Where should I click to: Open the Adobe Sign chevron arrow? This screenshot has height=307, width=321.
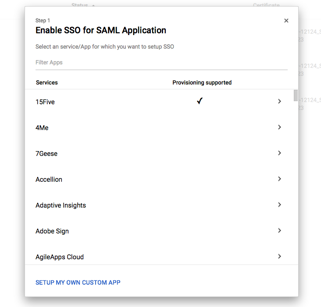point(279,231)
